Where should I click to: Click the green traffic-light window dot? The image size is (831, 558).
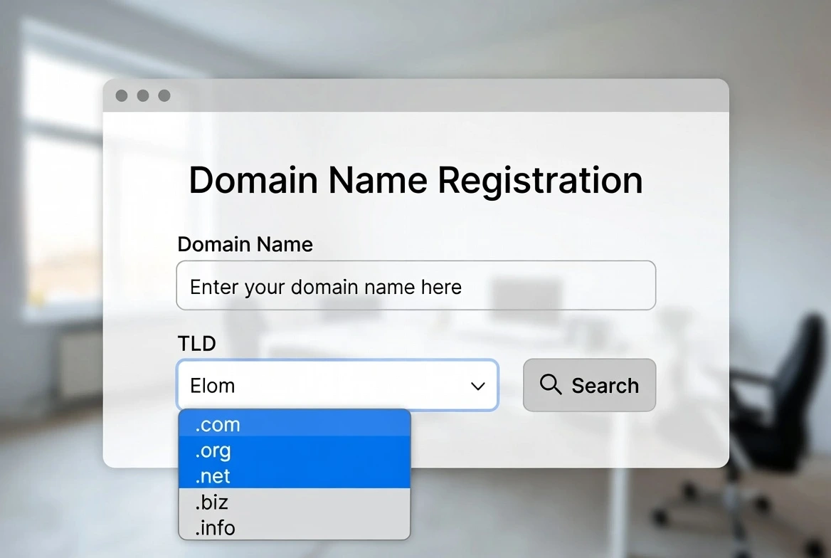164,95
